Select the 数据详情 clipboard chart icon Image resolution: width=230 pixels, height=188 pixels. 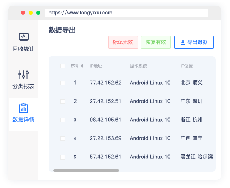23,108
